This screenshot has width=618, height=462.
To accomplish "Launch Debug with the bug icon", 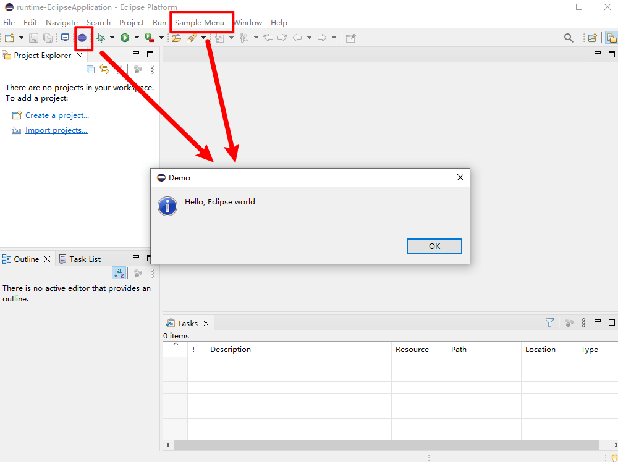I will pos(101,38).
